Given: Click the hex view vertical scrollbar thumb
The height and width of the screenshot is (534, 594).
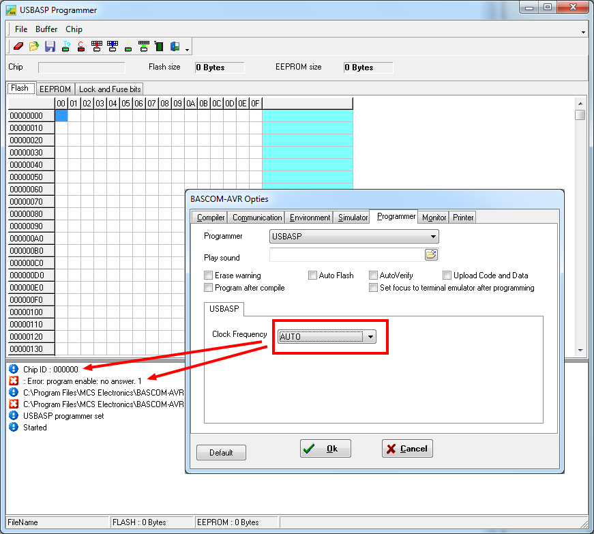Looking at the screenshot, I should coord(580,115).
